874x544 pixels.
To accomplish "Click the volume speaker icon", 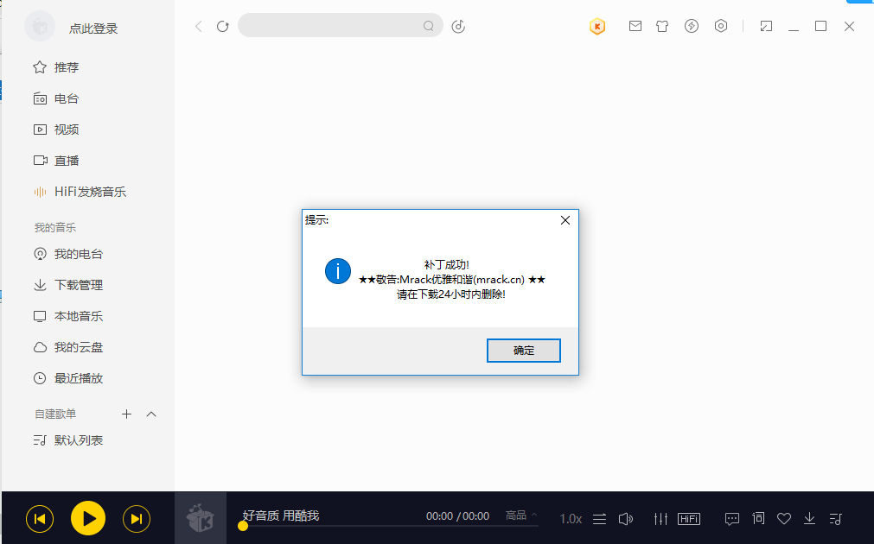I will pyautogui.click(x=626, y=519).
